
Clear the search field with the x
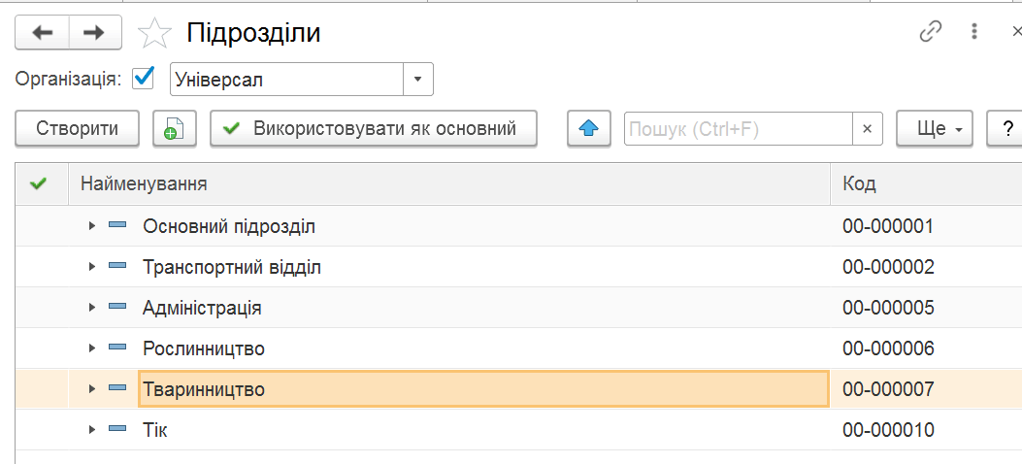868,129
